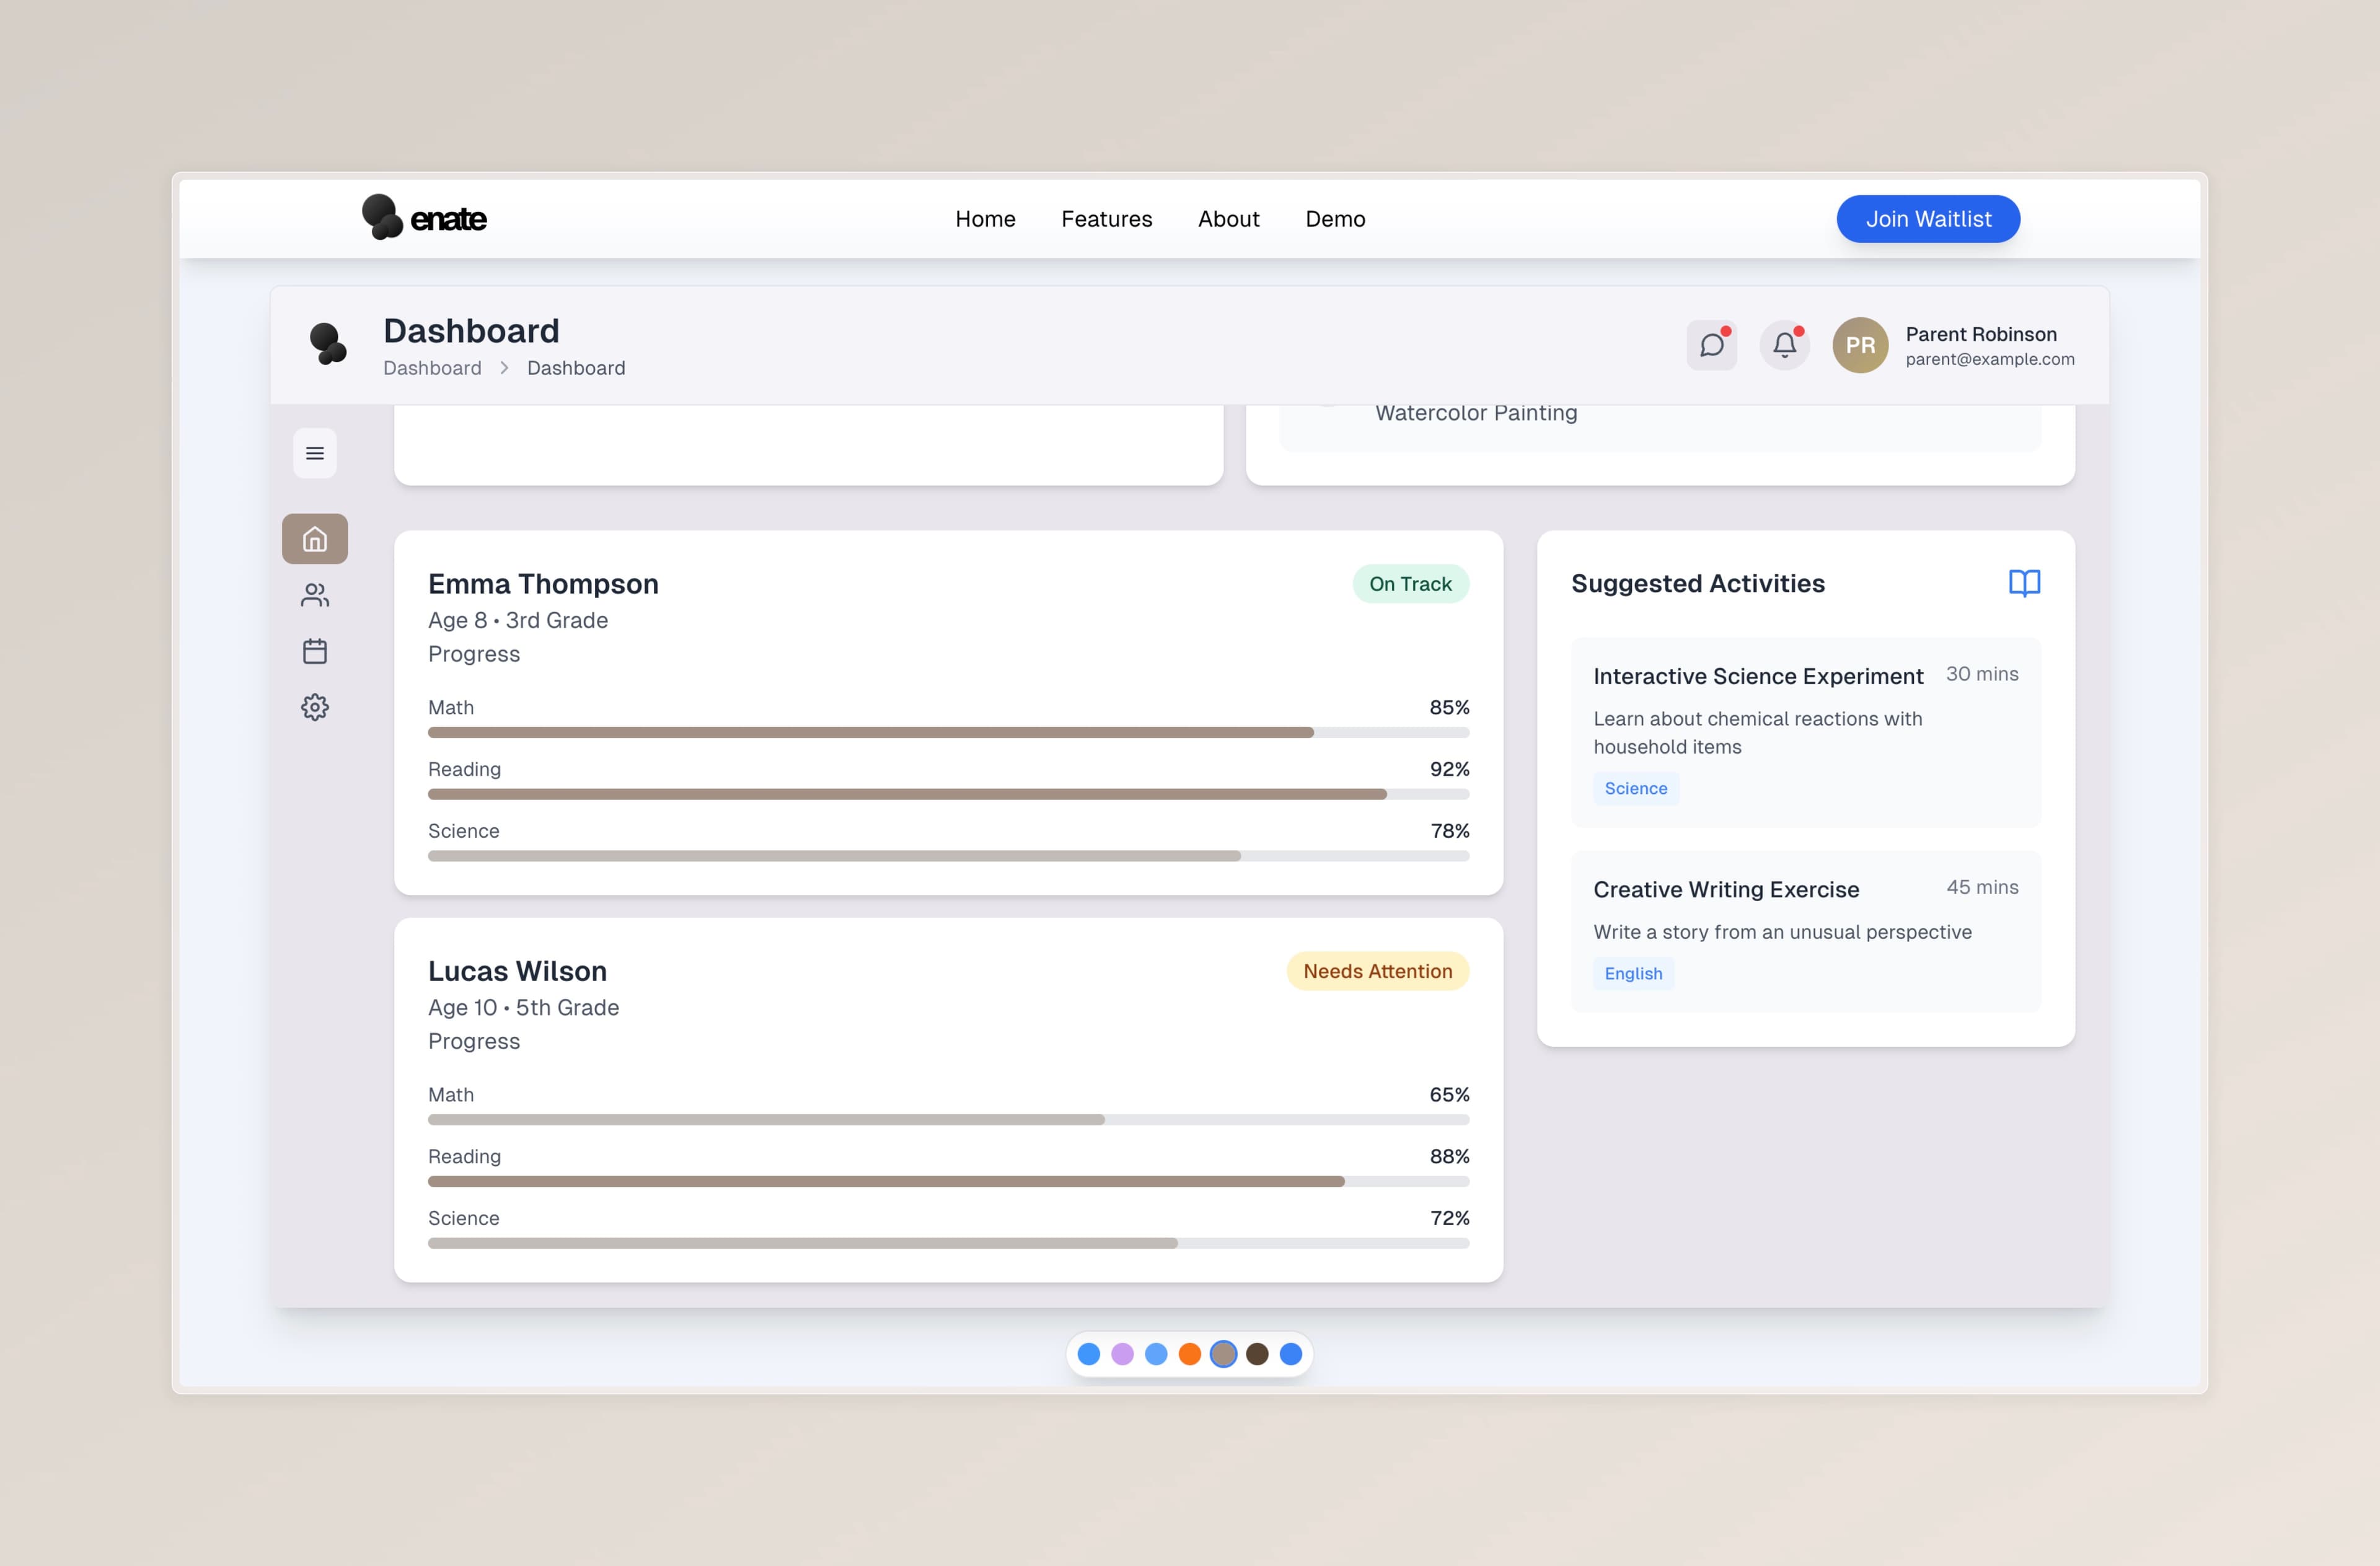Screen dimensions: 2380x1566
Task: Click the Needs Attention status badge
Action: [1377, 971]
